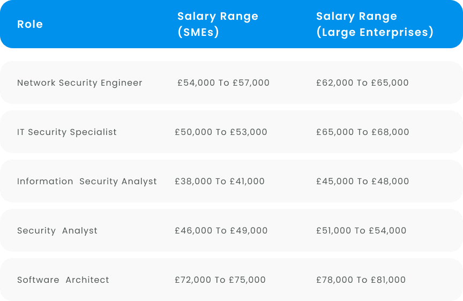Select £51,000 To £54,000 enterprise cell

[361, 230]
